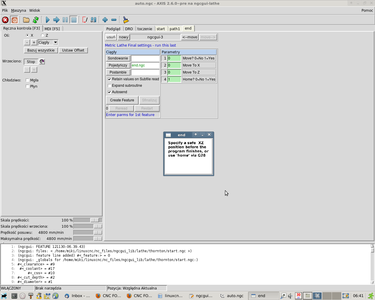
Task: Toggle optional pause M1 icon
Action: (93, 20)
